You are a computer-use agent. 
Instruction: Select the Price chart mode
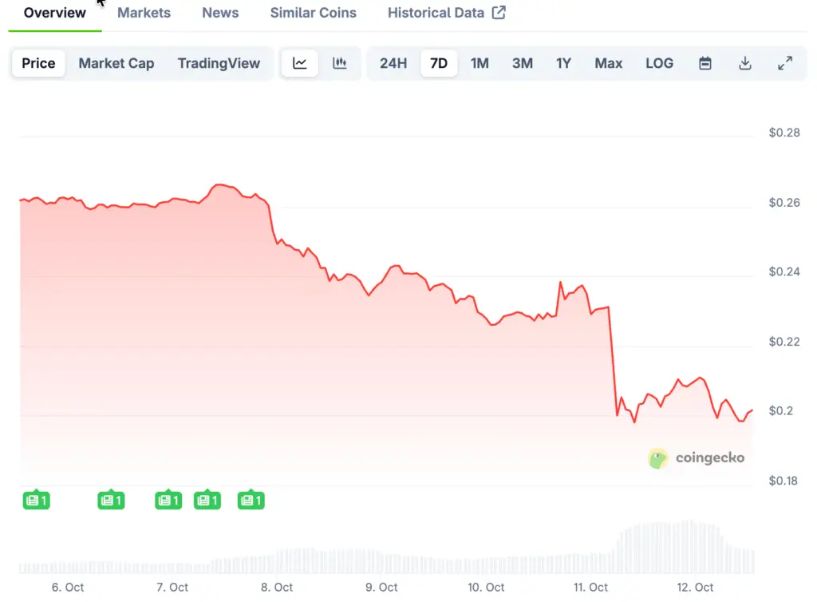[38, 64]
